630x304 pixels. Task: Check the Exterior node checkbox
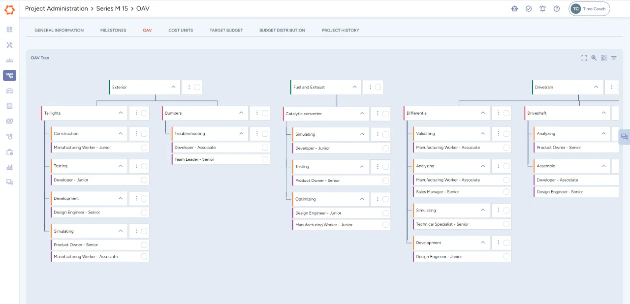coord(197,87)
